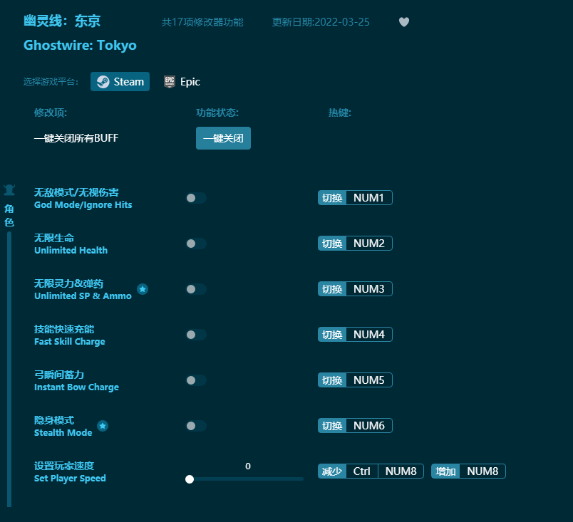Click the 功能状态 column header

(217, 113)
